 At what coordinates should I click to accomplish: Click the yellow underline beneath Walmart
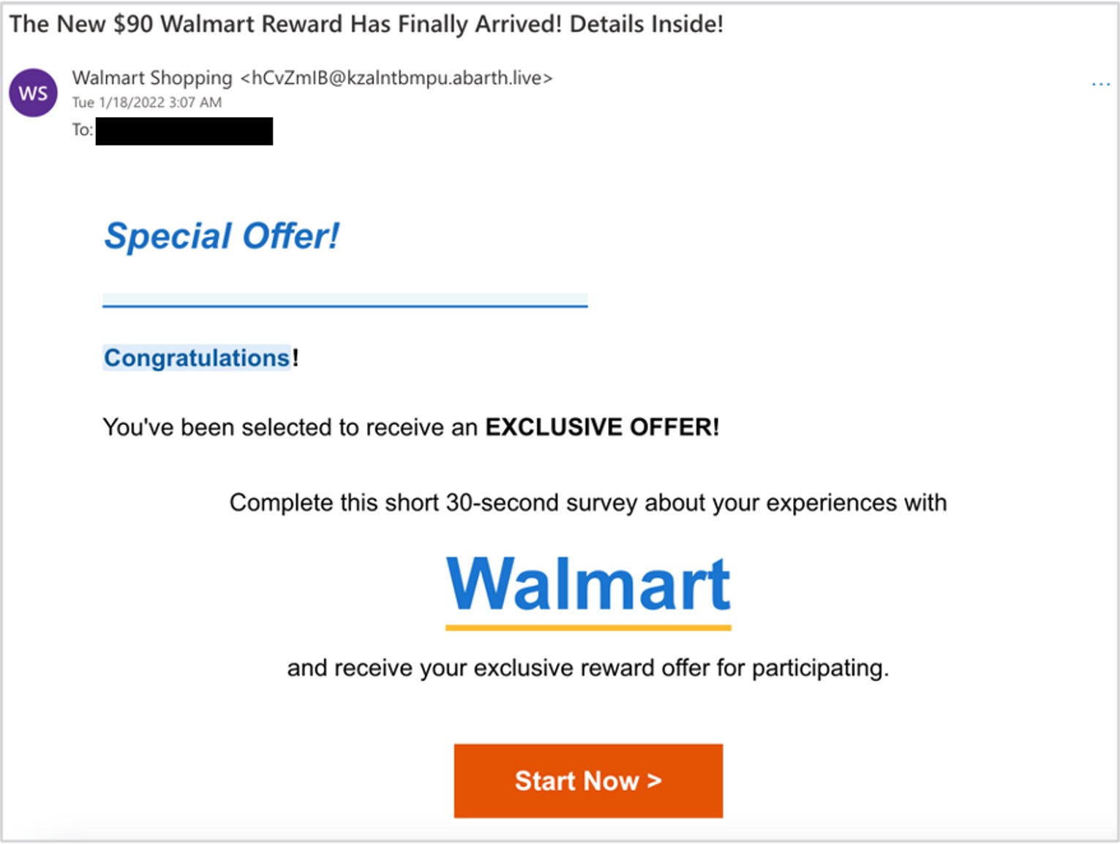(588, 628)
